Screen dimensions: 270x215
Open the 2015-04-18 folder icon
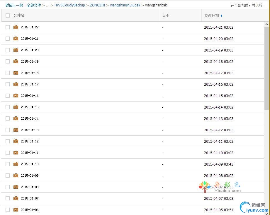pyautogui.click(x=16, y=73)
